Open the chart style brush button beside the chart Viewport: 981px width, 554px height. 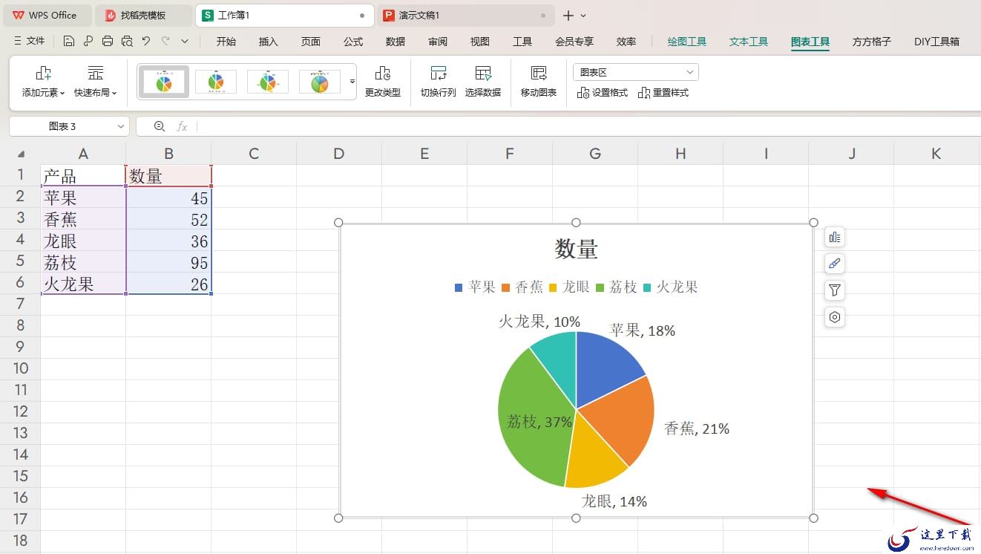point(835,264)
